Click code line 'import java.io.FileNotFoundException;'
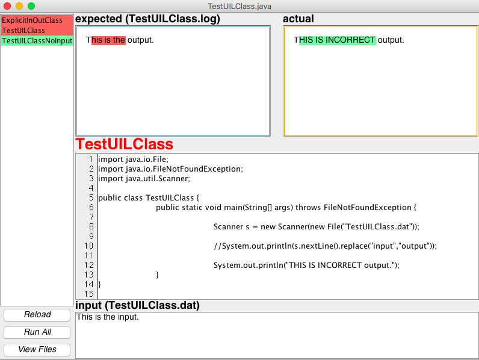This screenshot has width=479, height=360. click(x=170, y=169)
